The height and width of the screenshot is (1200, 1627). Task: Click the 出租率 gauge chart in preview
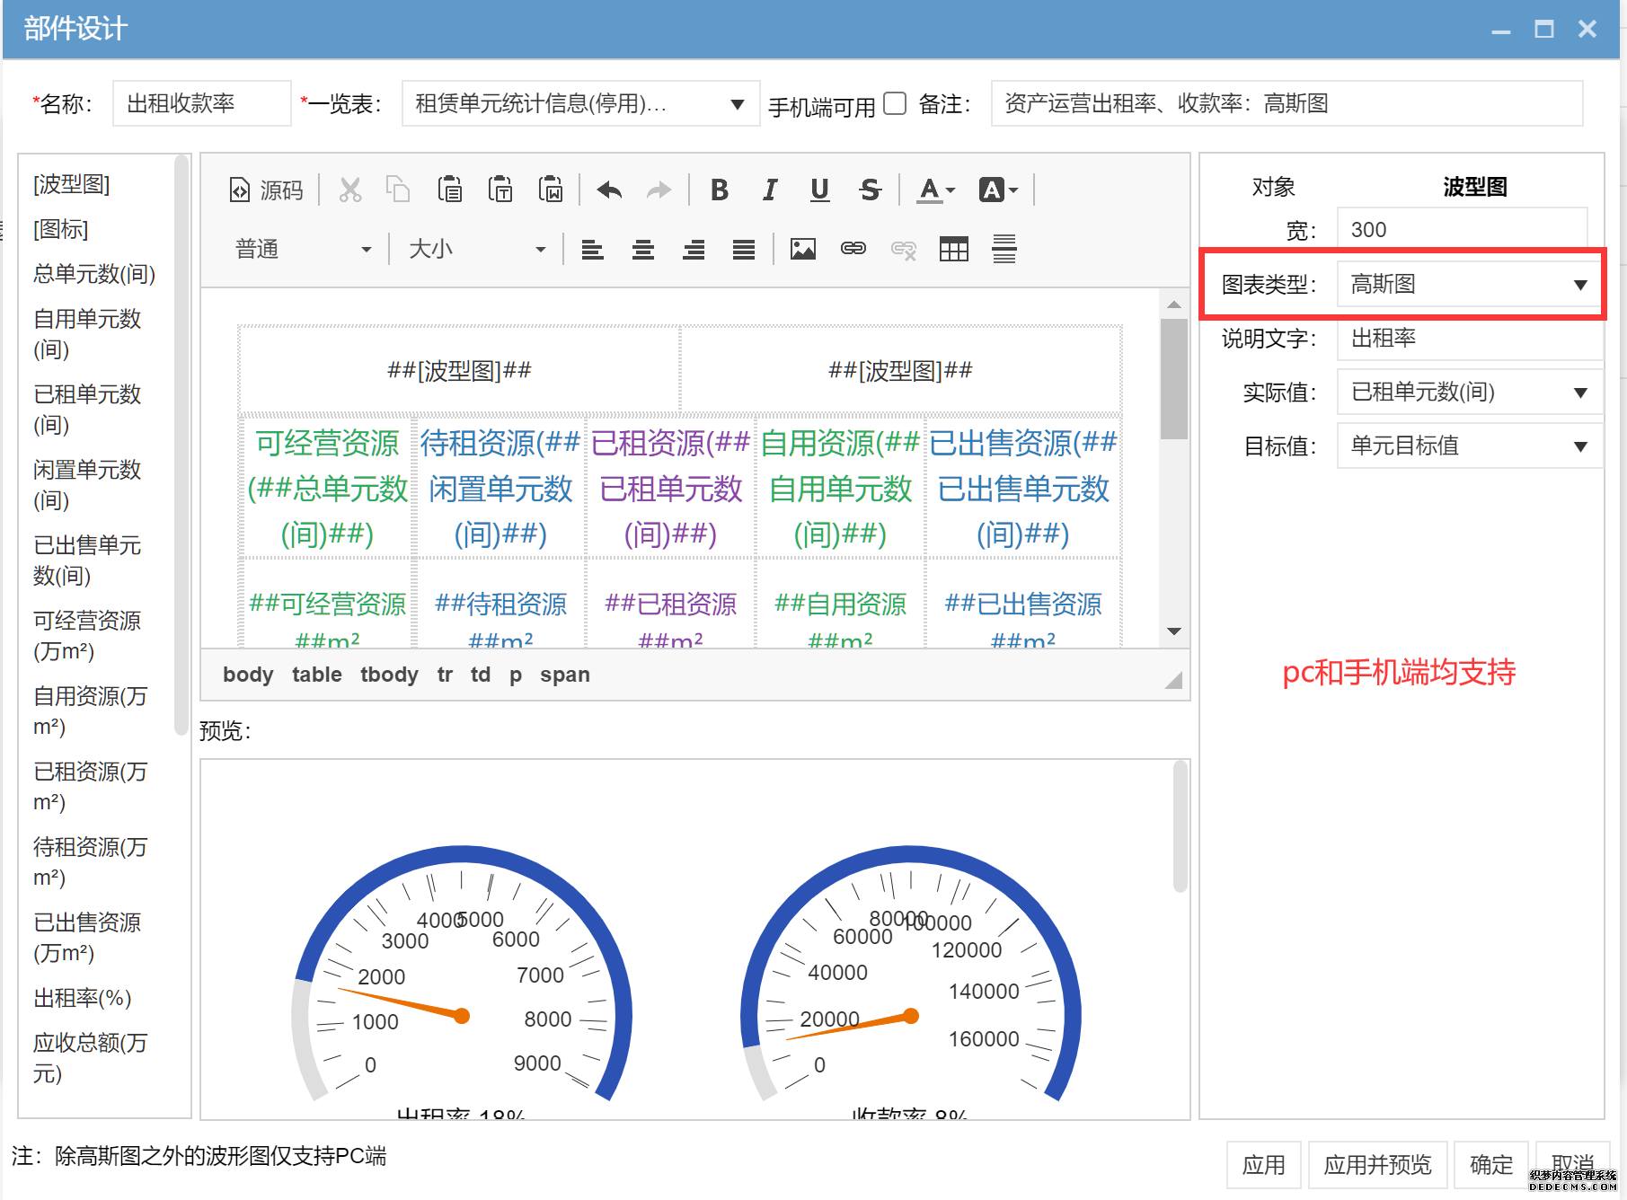[462, 984]
